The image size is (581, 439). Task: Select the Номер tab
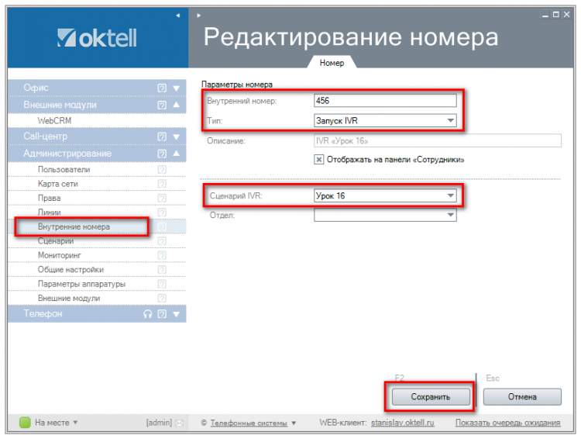pos(332,63)
